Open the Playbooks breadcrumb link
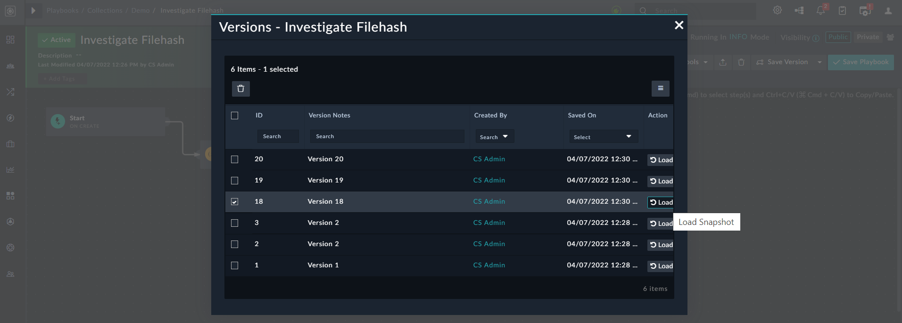The width and height of the screenshot is (902, 323). point(62,10)
